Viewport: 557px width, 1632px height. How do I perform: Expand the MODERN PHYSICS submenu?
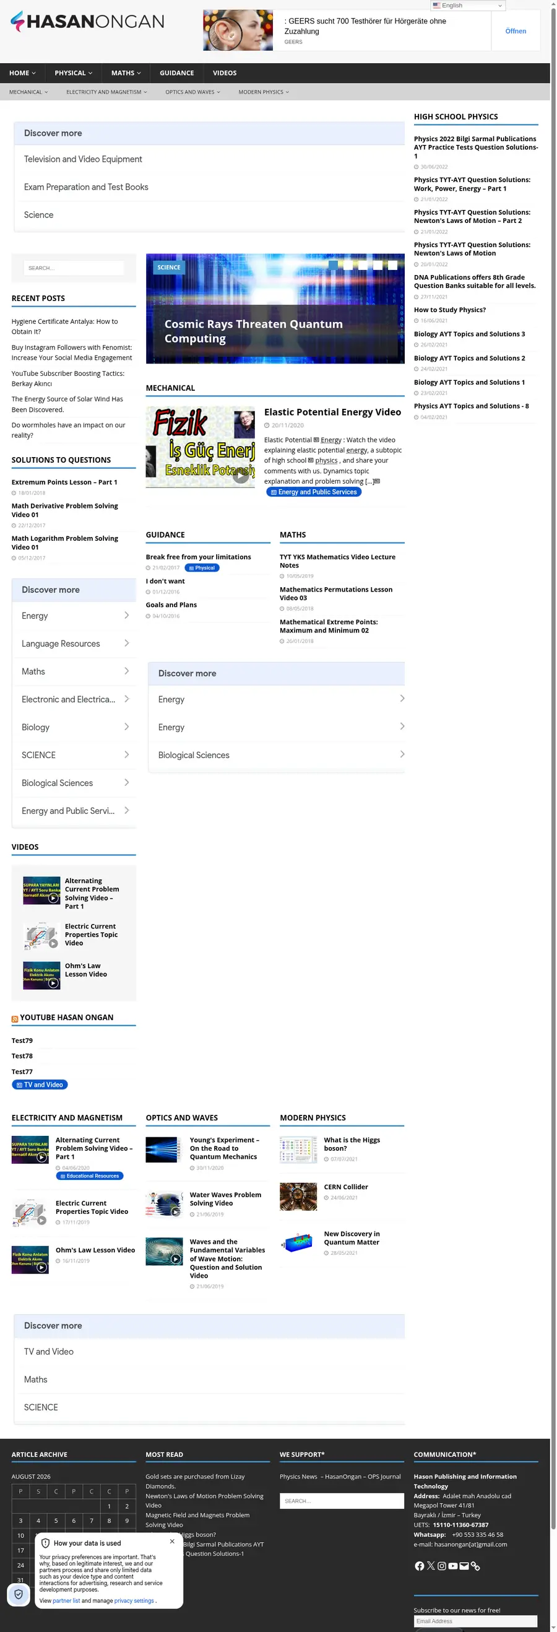(x=263, y=92)
